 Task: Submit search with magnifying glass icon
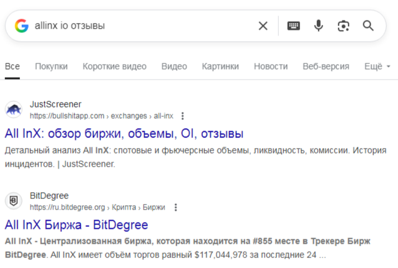pos(368,25)
